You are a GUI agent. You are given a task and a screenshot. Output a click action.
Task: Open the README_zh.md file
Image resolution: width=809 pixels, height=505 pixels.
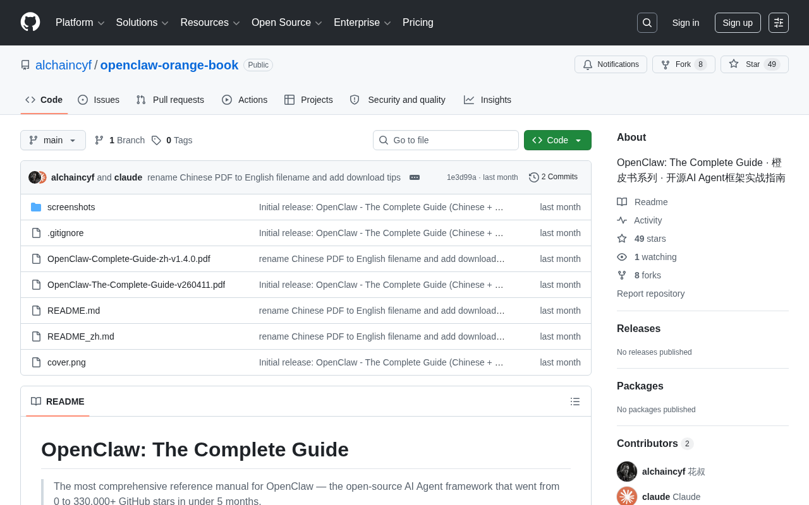(81, 336)
